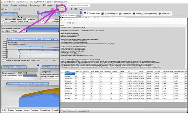Close the notes editor window
Screen dimensions: 188x113
185,19
